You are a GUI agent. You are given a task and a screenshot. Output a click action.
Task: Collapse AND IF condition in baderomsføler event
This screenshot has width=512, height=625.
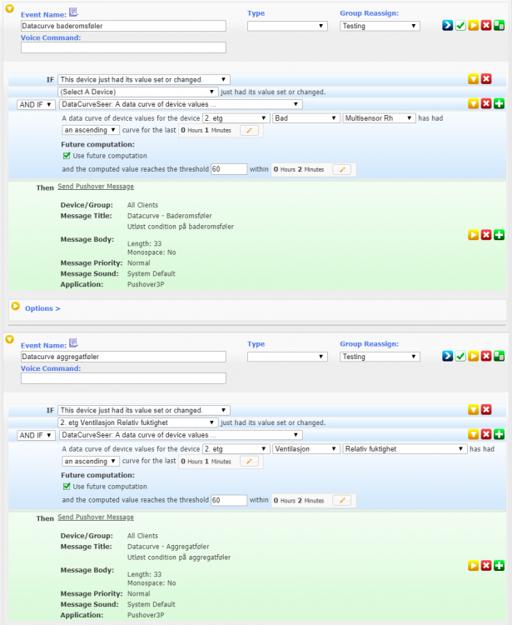click(x=474, y=103)
